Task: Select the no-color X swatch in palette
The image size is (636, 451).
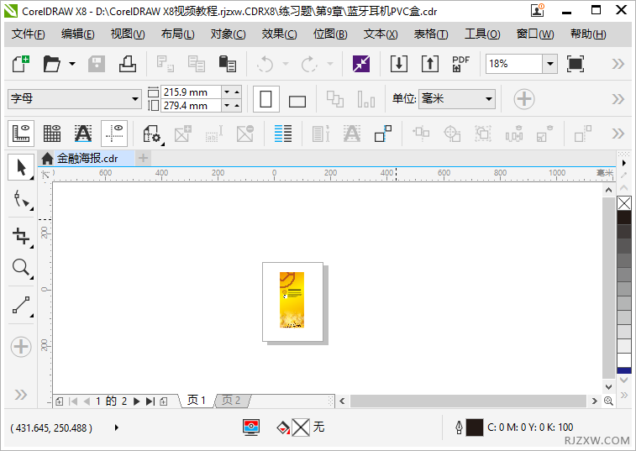Action: coord(624,203)
